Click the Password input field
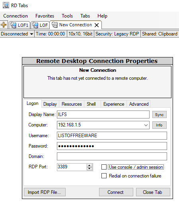The width and height of the screenshot is (179, 219). pyautogui.click(x=112, y=146)
